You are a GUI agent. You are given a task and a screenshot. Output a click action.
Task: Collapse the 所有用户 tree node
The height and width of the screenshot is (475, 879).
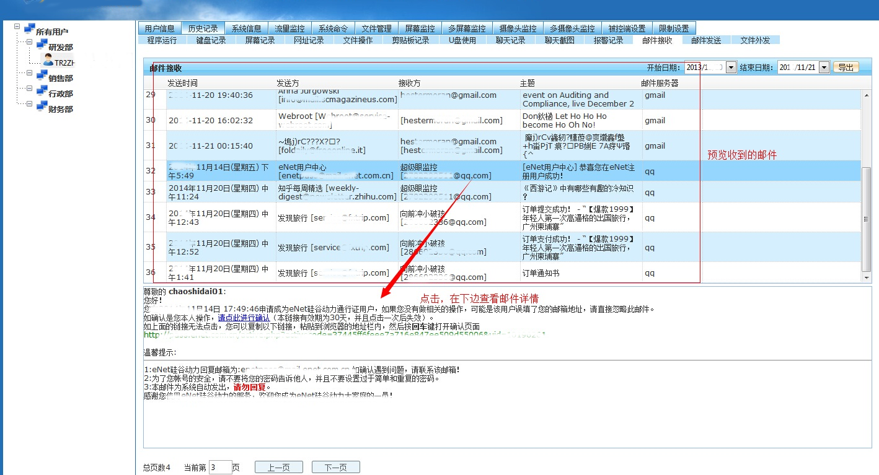[16, 27]
